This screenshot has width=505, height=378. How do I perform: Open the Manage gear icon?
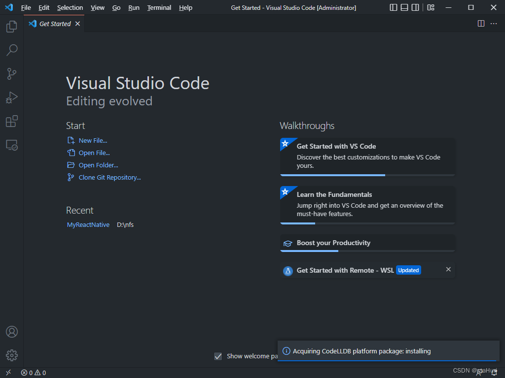click(x=12, y=355)
